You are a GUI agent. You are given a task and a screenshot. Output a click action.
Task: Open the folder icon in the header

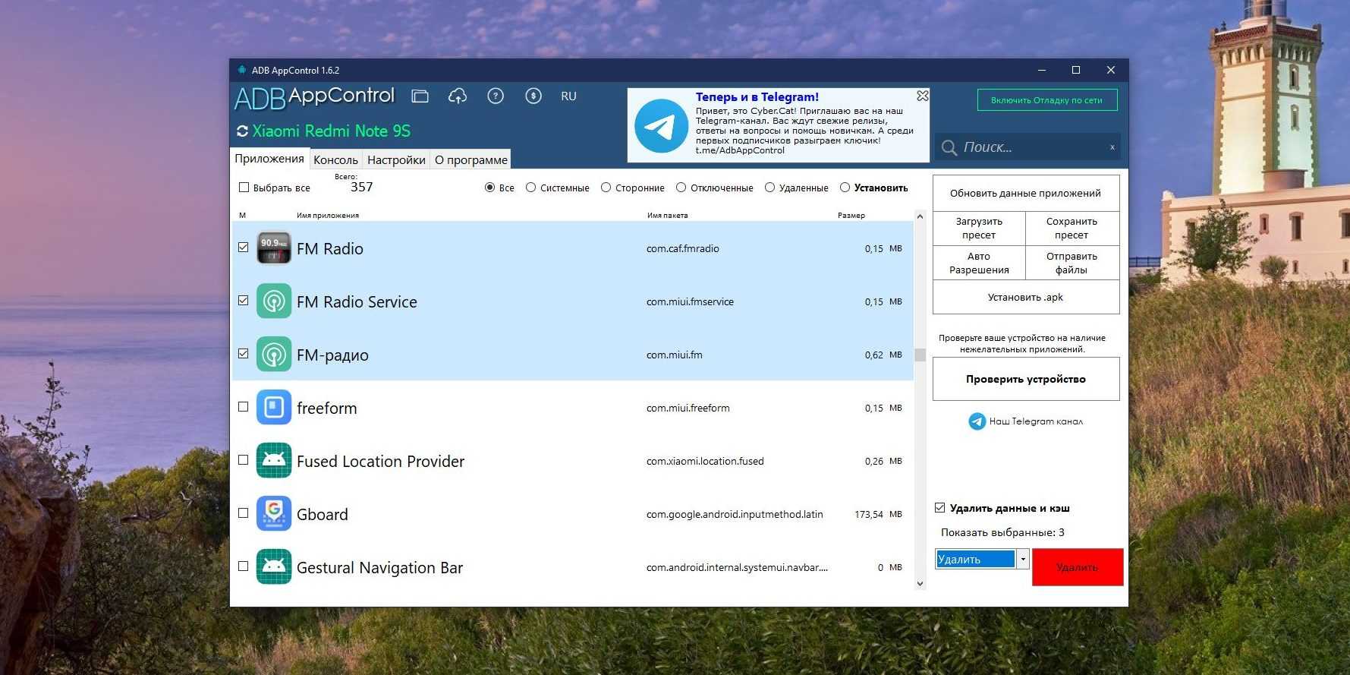tap(420, 96)
